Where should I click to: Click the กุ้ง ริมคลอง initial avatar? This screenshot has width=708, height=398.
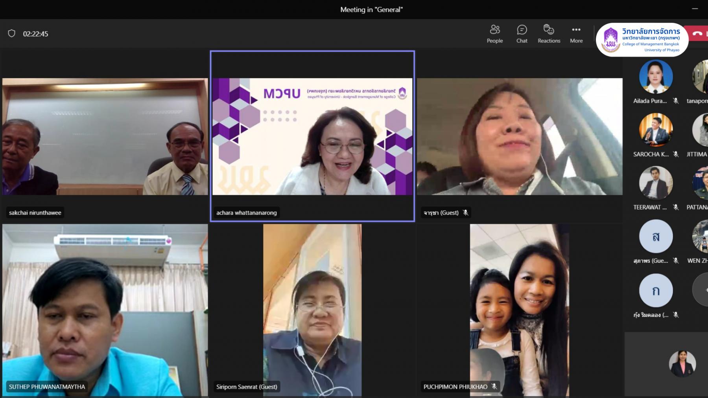656,290
